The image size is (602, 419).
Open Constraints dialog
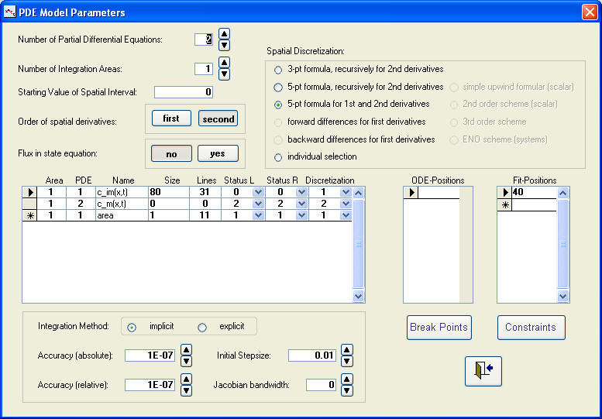(x=531, y=328)
